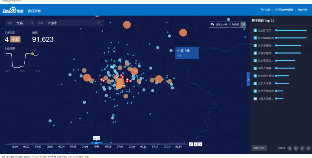The height and width of the screenshot is (158, 312).
Task: Share to Baidu via paw icon
Action: pos(290,148)
